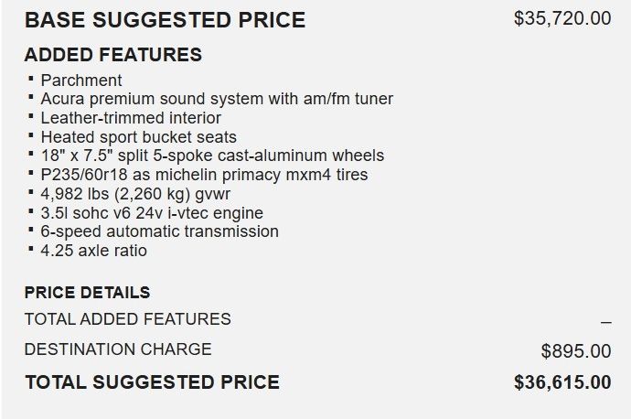Select the Parchment feature item

tap(81, 81)
